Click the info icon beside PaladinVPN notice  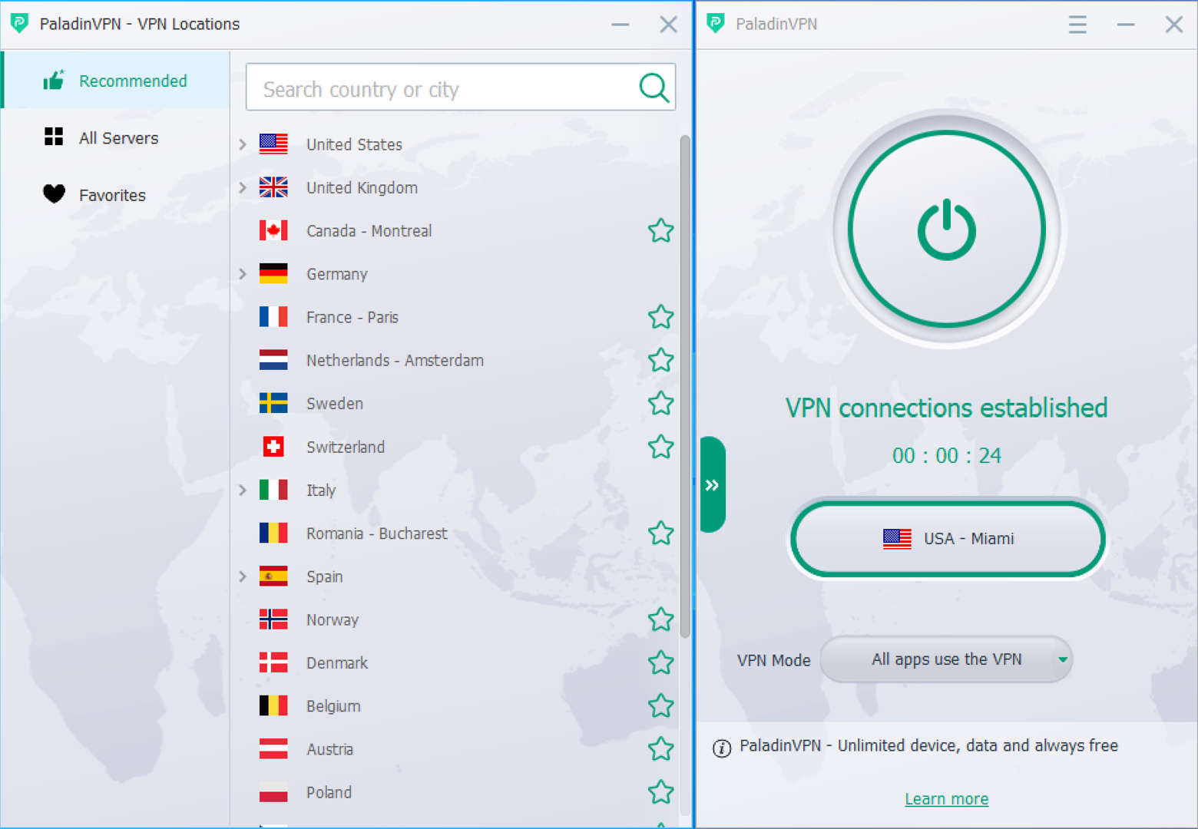click(722, 748)
